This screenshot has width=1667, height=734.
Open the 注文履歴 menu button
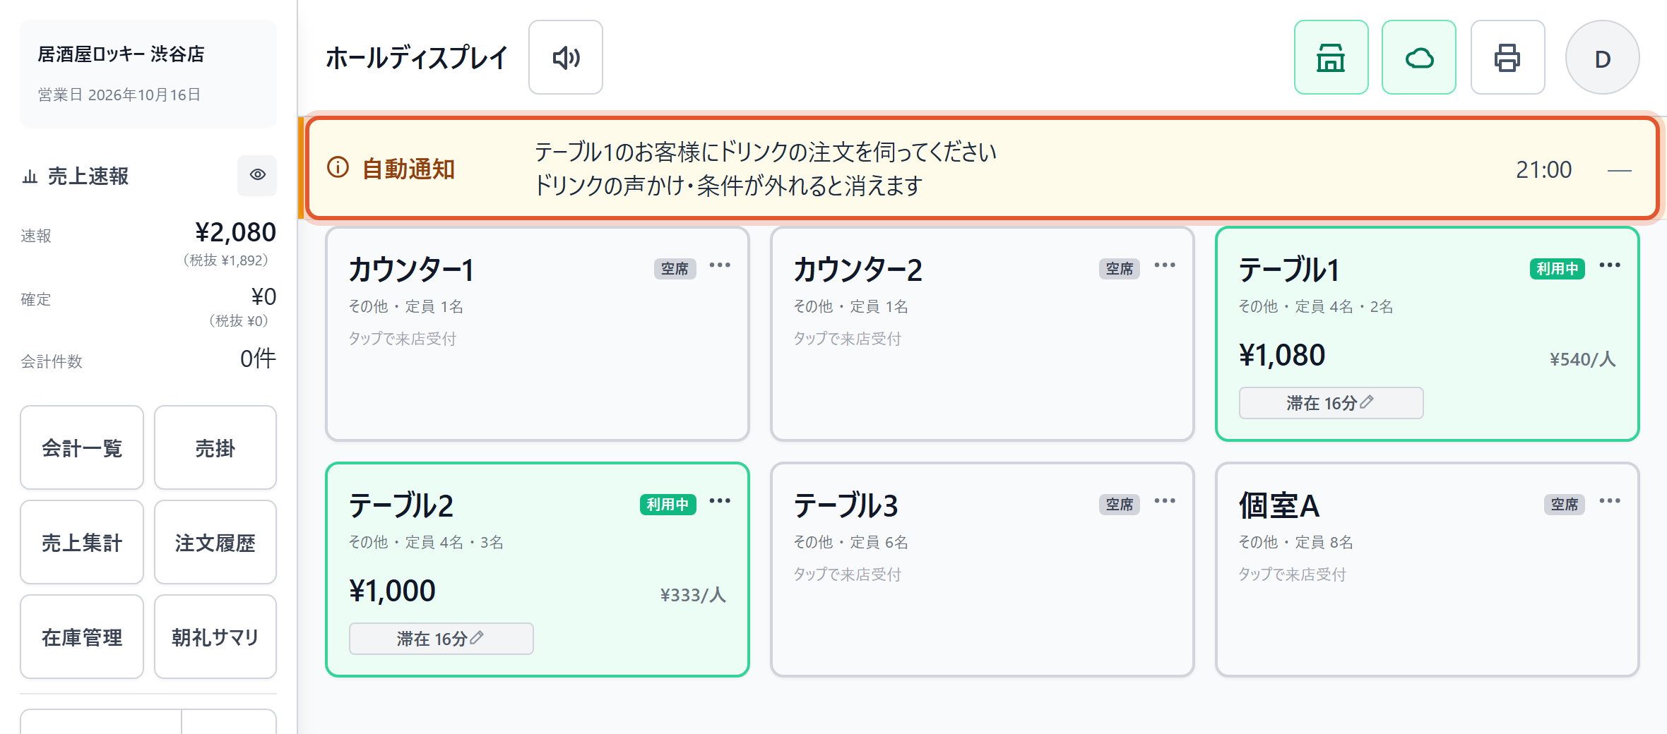[x=215, y=542]
